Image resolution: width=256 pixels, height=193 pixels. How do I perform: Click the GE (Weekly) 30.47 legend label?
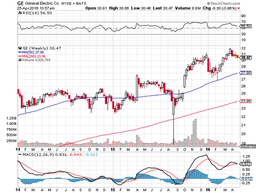tap(40, 48)
